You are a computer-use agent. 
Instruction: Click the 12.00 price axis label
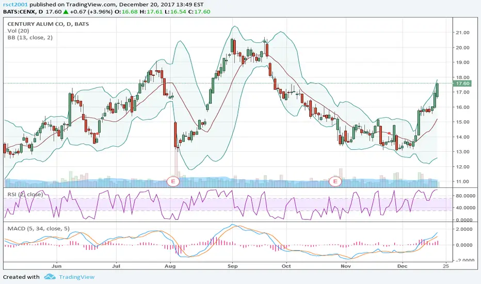pos(462,167)
